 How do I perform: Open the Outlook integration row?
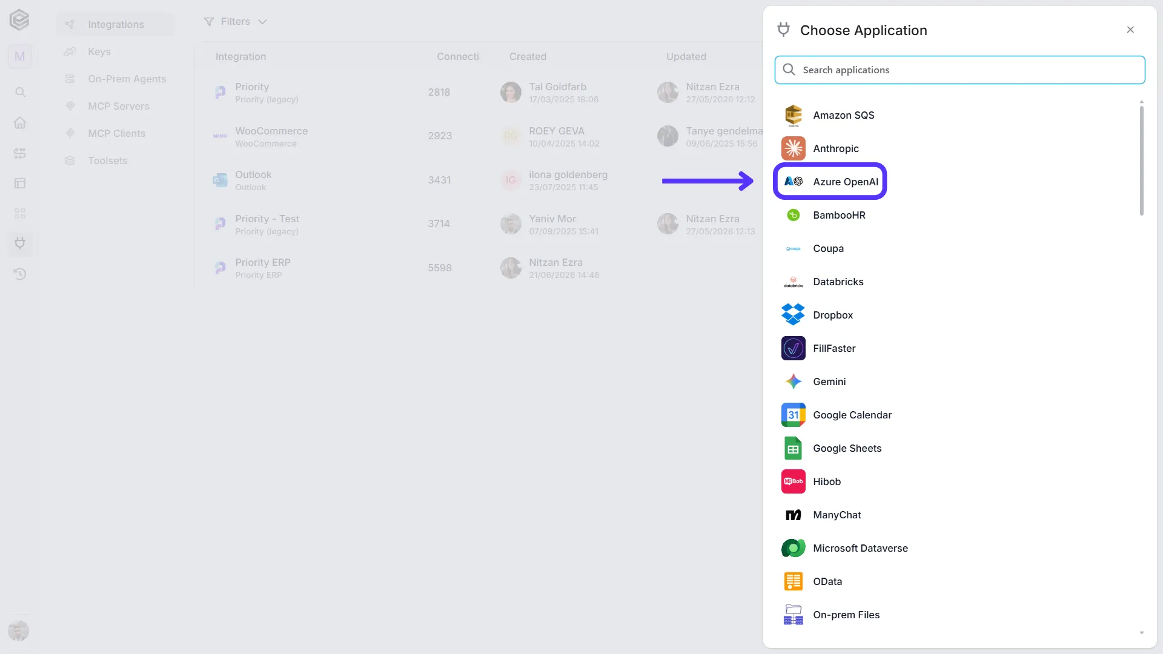[479, 180]
